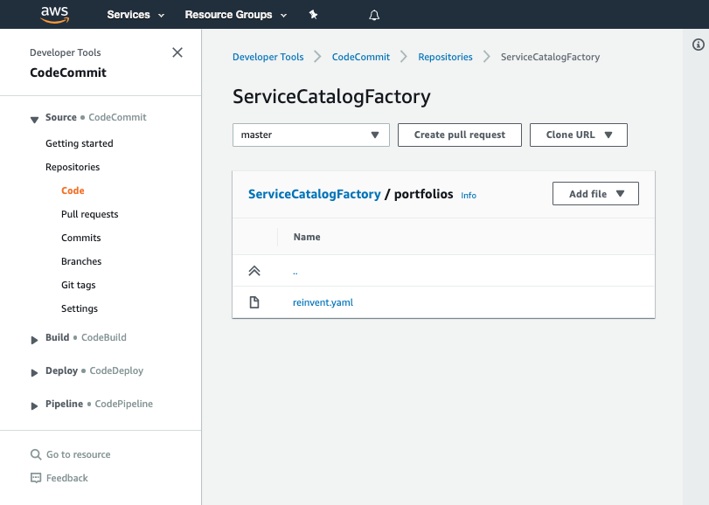
Task: Open Commits in the sidebar
Action: pyautogui.click(x=81, y=238)
